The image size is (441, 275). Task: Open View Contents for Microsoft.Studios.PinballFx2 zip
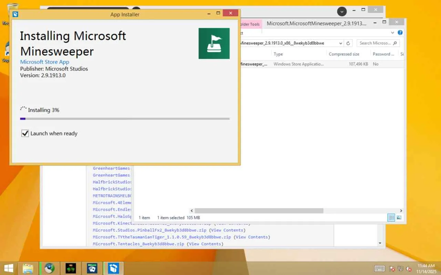(x=227, y=230)
